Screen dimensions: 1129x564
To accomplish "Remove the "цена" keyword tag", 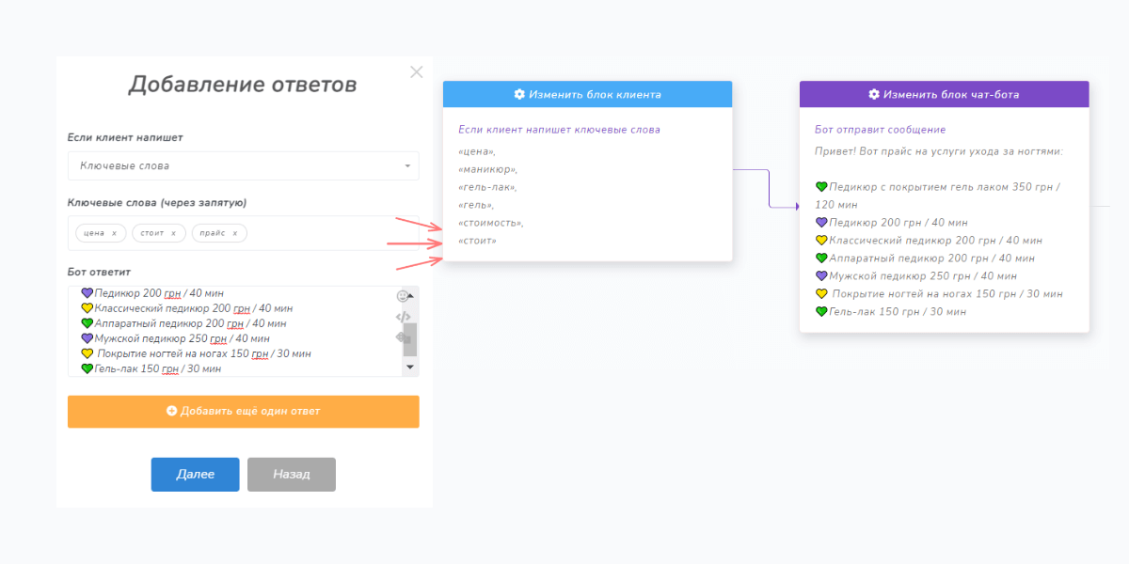I will click(x=114, y=233).
